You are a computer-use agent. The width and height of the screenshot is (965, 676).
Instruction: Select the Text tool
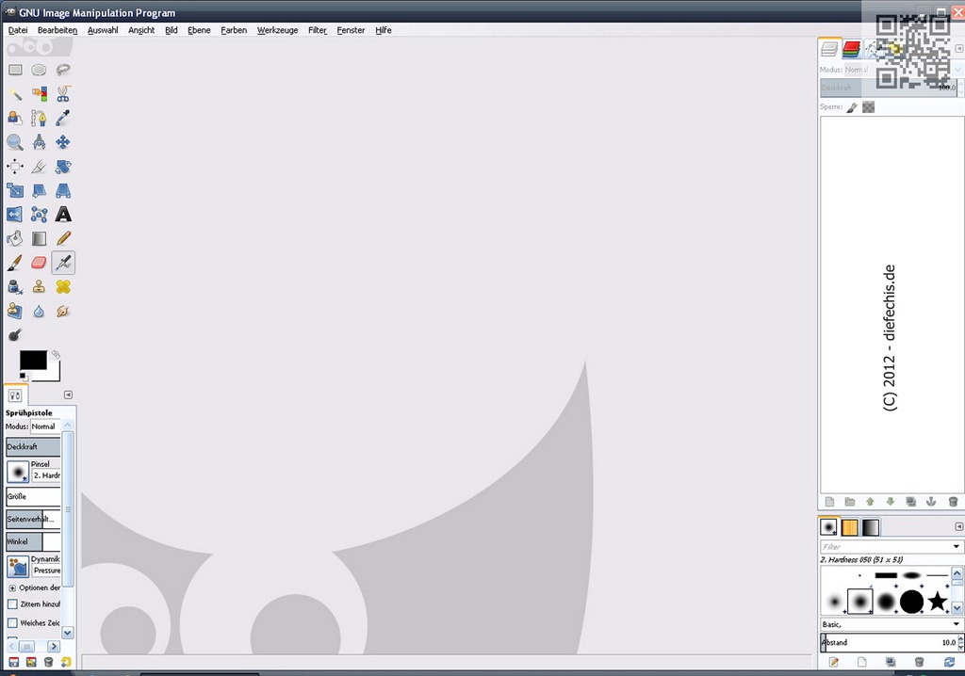pyautogui.click(x=63, y=214)
